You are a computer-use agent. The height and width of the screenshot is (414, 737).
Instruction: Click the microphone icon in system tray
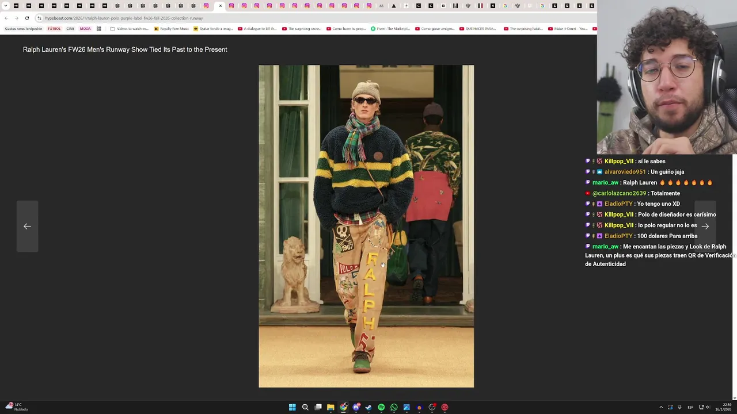(x=679, y=407)
